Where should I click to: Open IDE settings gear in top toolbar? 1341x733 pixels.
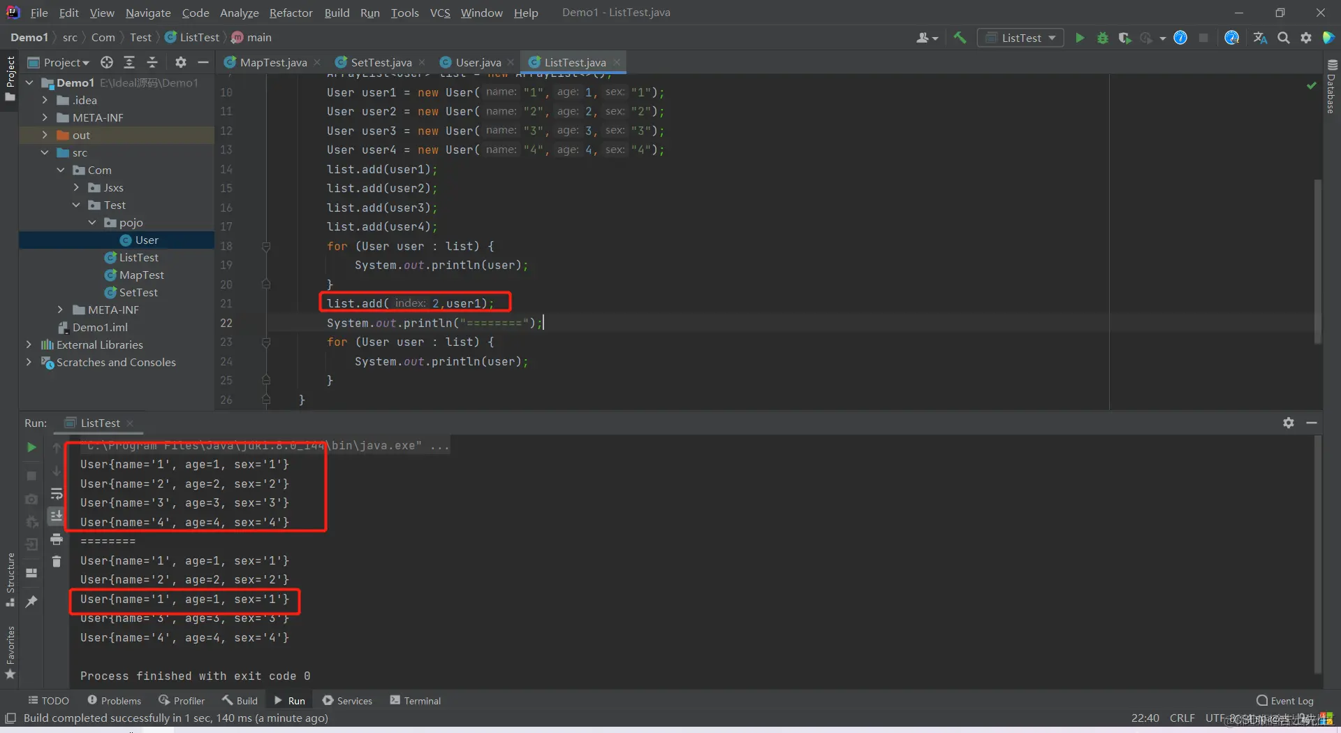tap(1306, 38)
